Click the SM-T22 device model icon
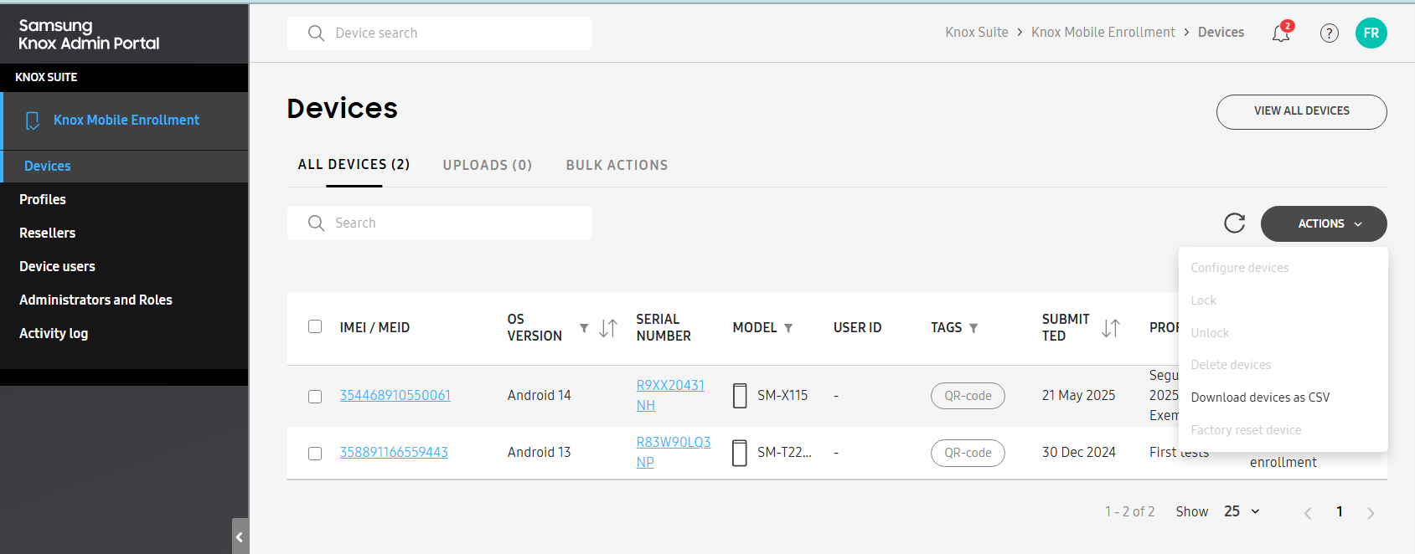Screen dimensions: 1415x554 point(740,453)
